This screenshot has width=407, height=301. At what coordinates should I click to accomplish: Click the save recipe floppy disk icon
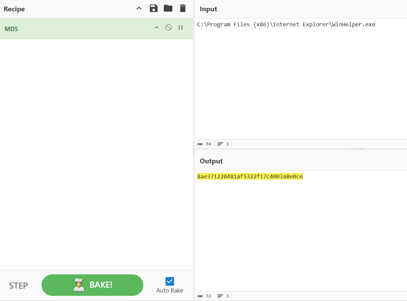tap(154, 8)
